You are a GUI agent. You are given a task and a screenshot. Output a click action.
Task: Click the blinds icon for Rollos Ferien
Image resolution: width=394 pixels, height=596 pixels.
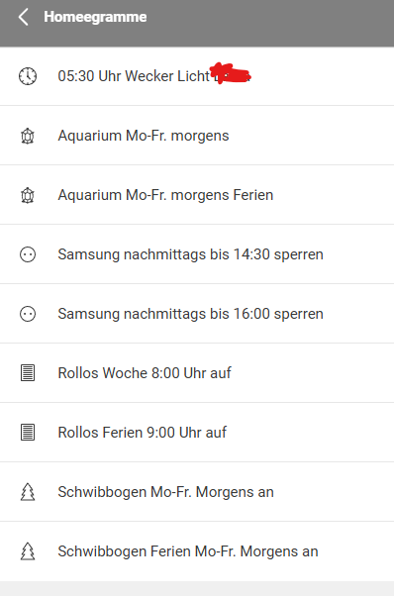pyautogui.click(x=28, y=433)
